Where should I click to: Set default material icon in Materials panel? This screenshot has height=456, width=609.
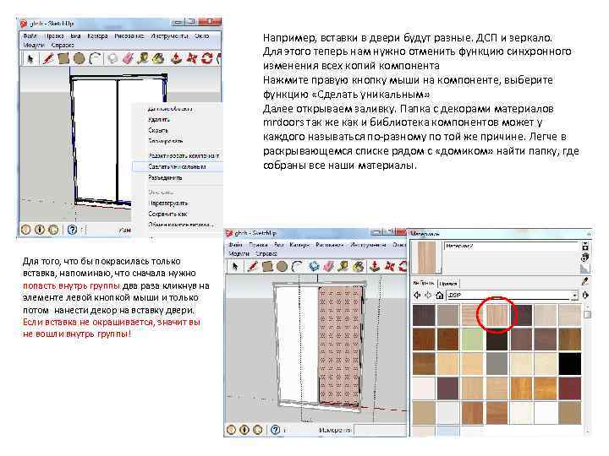click(x=584, y=269)
